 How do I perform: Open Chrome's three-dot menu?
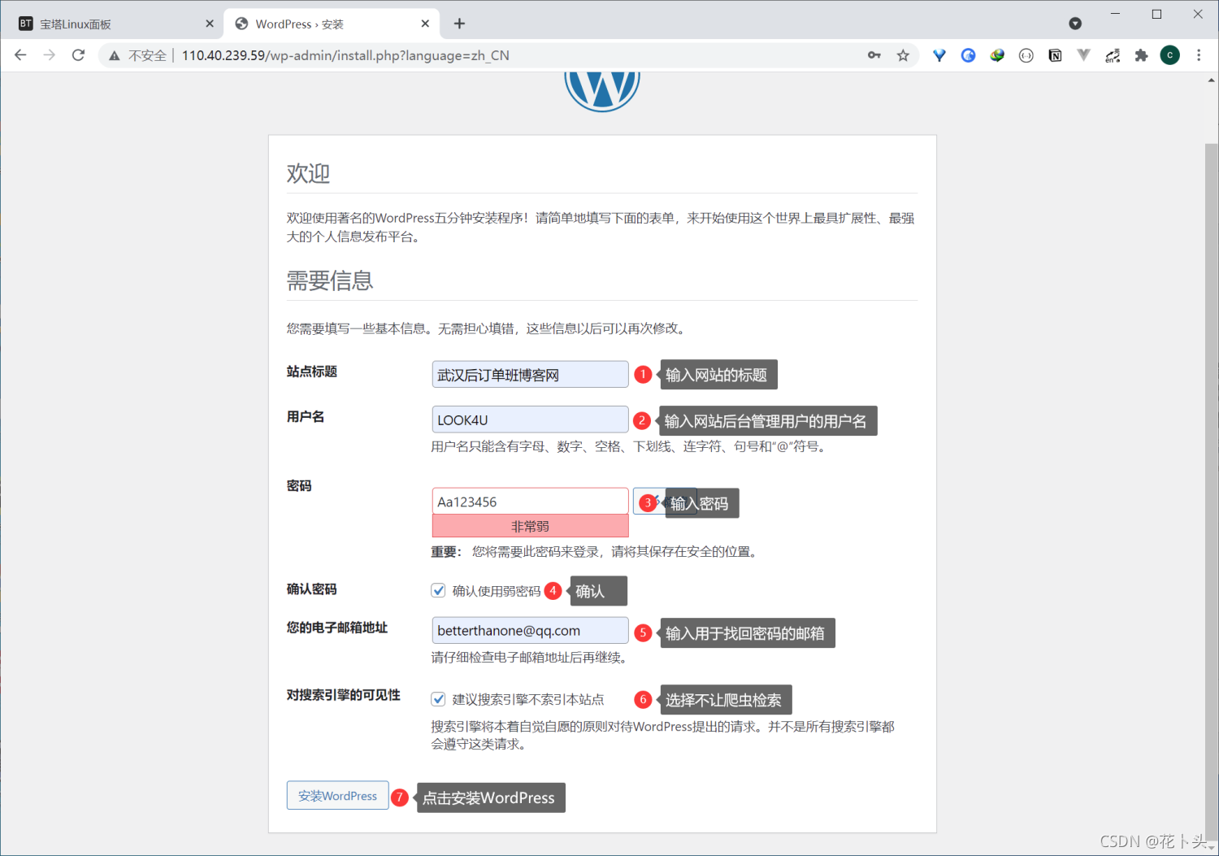coord(1199,55)
